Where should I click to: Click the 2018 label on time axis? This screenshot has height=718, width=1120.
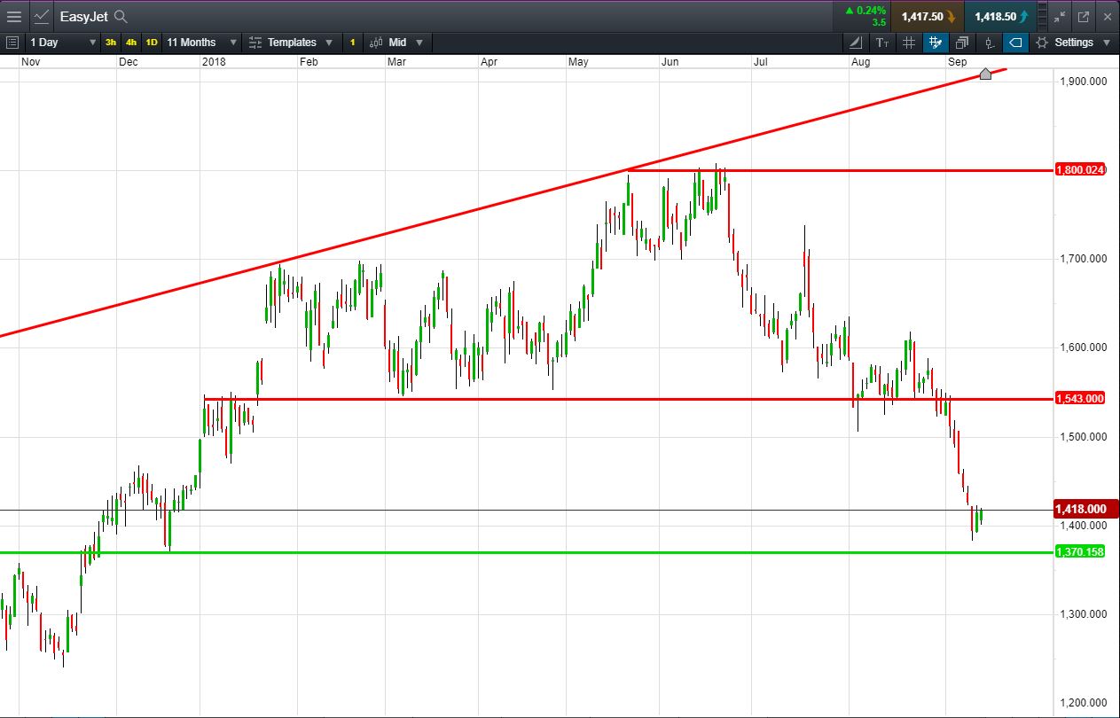[x=214, y=61]
